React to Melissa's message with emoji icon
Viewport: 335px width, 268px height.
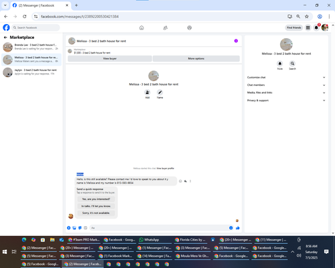(x=180, y=181)
